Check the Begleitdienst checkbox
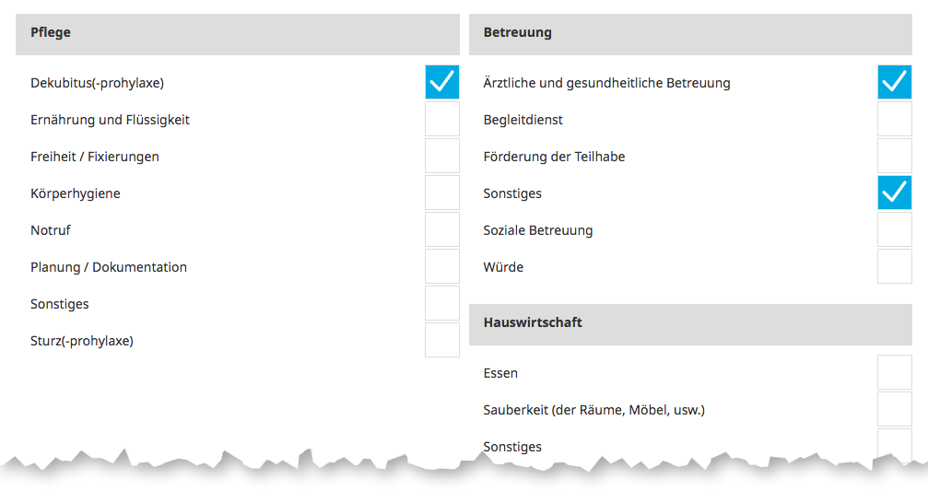The image size is (928, 491). [x=895, y=119]
